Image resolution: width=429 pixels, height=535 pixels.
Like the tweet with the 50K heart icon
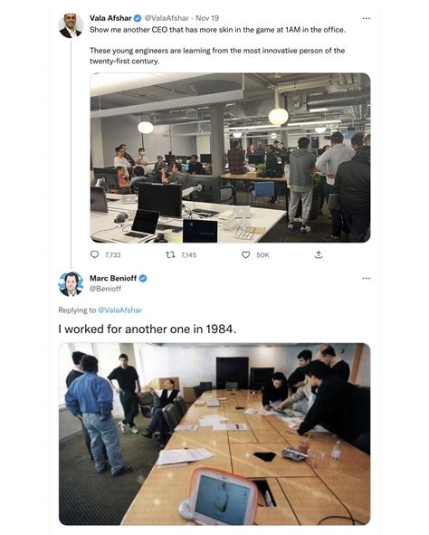[x=246, y=255]
